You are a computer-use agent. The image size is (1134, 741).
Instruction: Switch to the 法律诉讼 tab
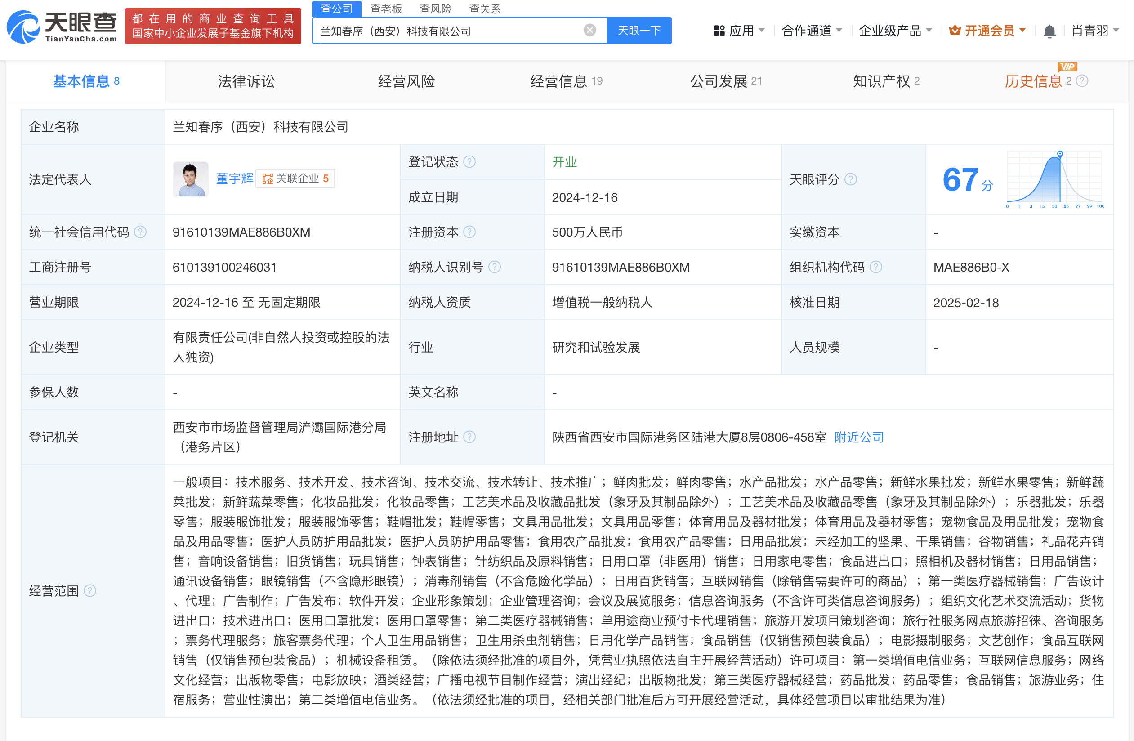pyautogui.click(x=246, y=81)
